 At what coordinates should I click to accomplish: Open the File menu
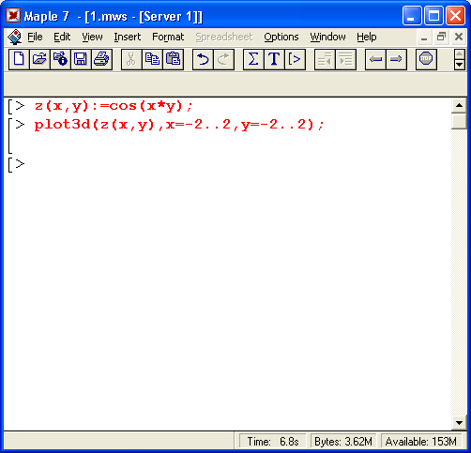pyautogui.click(x=35, y=37)
